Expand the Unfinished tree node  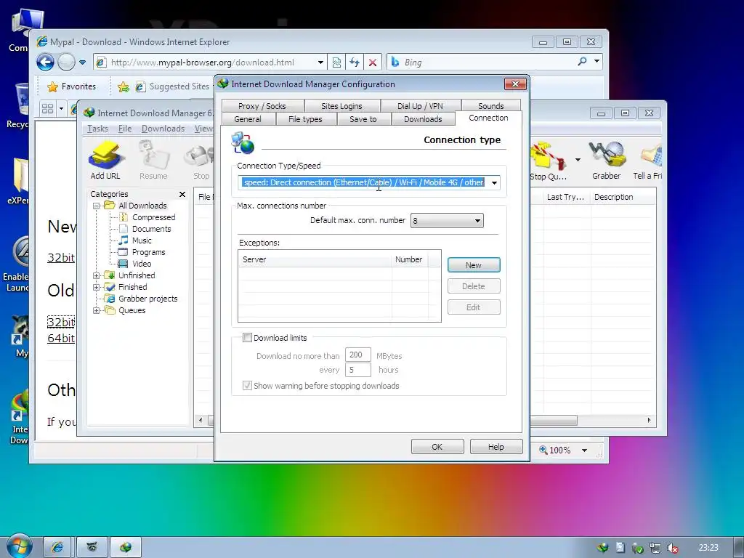click(97, 275)
